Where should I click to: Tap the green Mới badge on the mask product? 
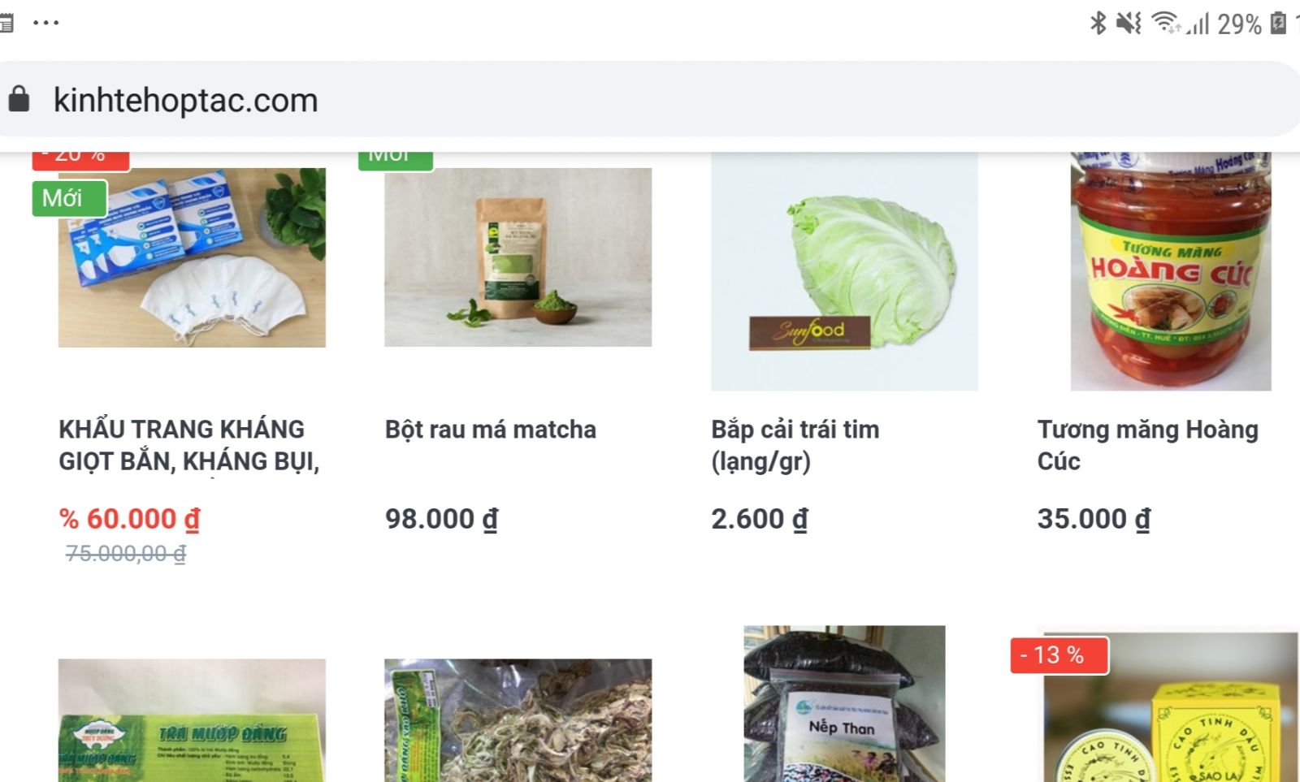point(69,198)
